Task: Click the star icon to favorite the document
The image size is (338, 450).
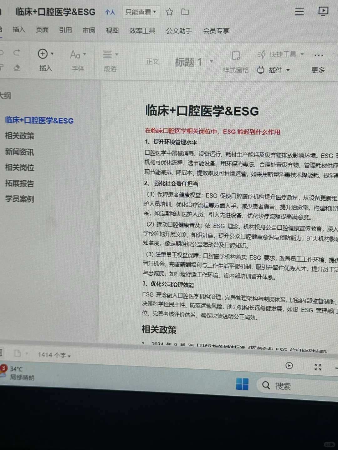Action: pos(169,12)
